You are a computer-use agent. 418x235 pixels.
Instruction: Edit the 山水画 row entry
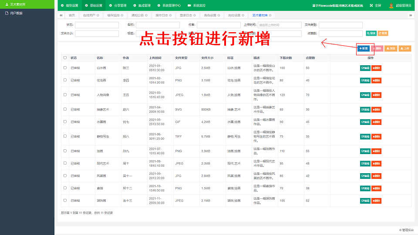[x=365, y=68]
